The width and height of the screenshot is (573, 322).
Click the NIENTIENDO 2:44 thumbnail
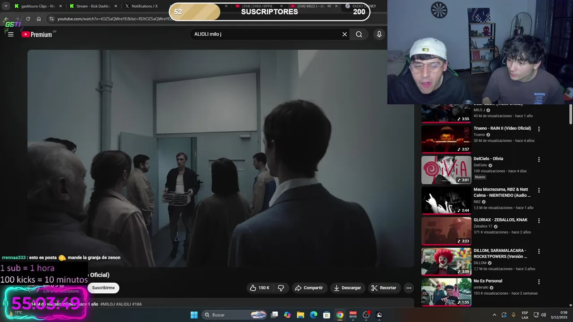[446, 201]
